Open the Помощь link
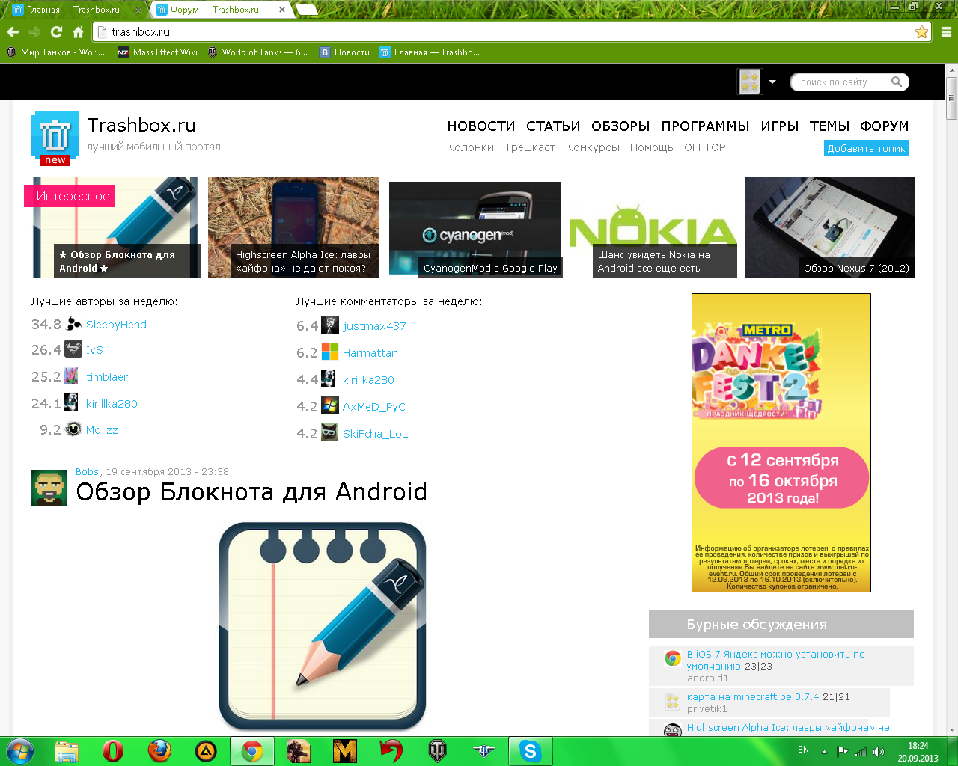 pyautogui.click(x=652, y=147)
